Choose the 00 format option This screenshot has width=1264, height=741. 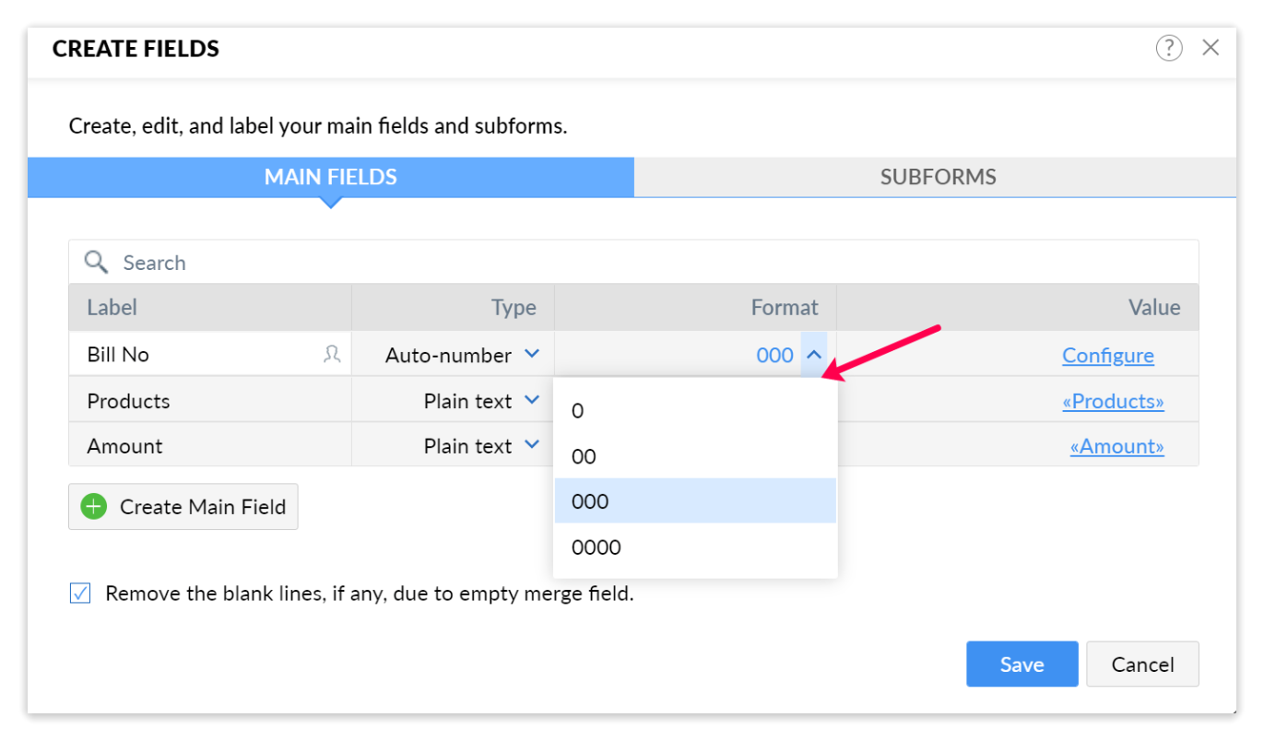pyautogui.click(x=584, y=457)
